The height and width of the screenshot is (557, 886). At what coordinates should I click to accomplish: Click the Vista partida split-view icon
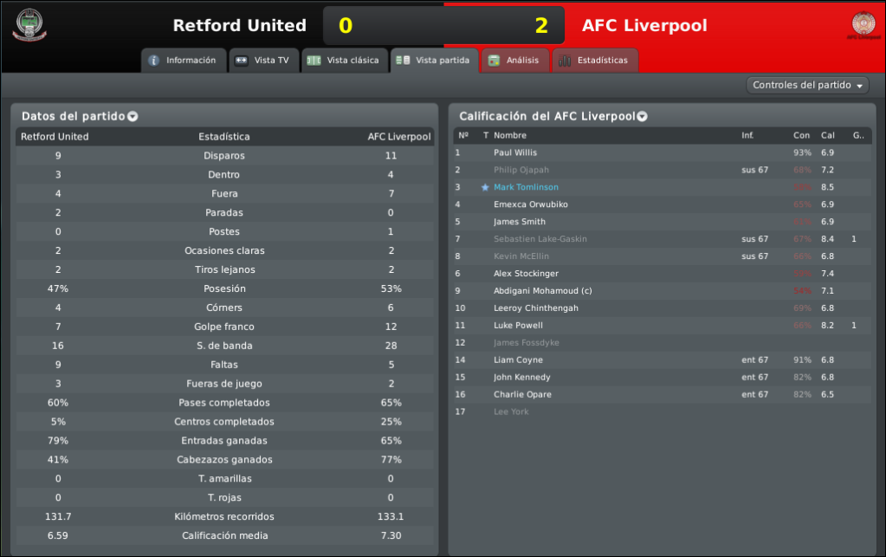click(x=403, y=61)
